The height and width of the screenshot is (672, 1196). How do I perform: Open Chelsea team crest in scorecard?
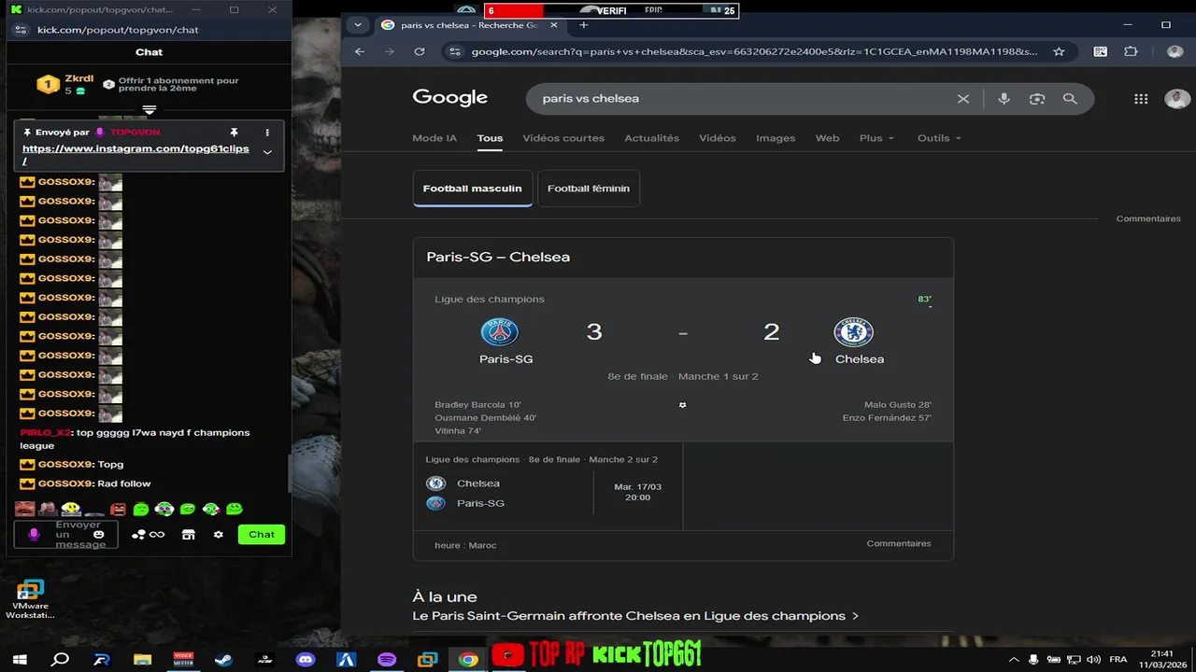pos(853,332)
